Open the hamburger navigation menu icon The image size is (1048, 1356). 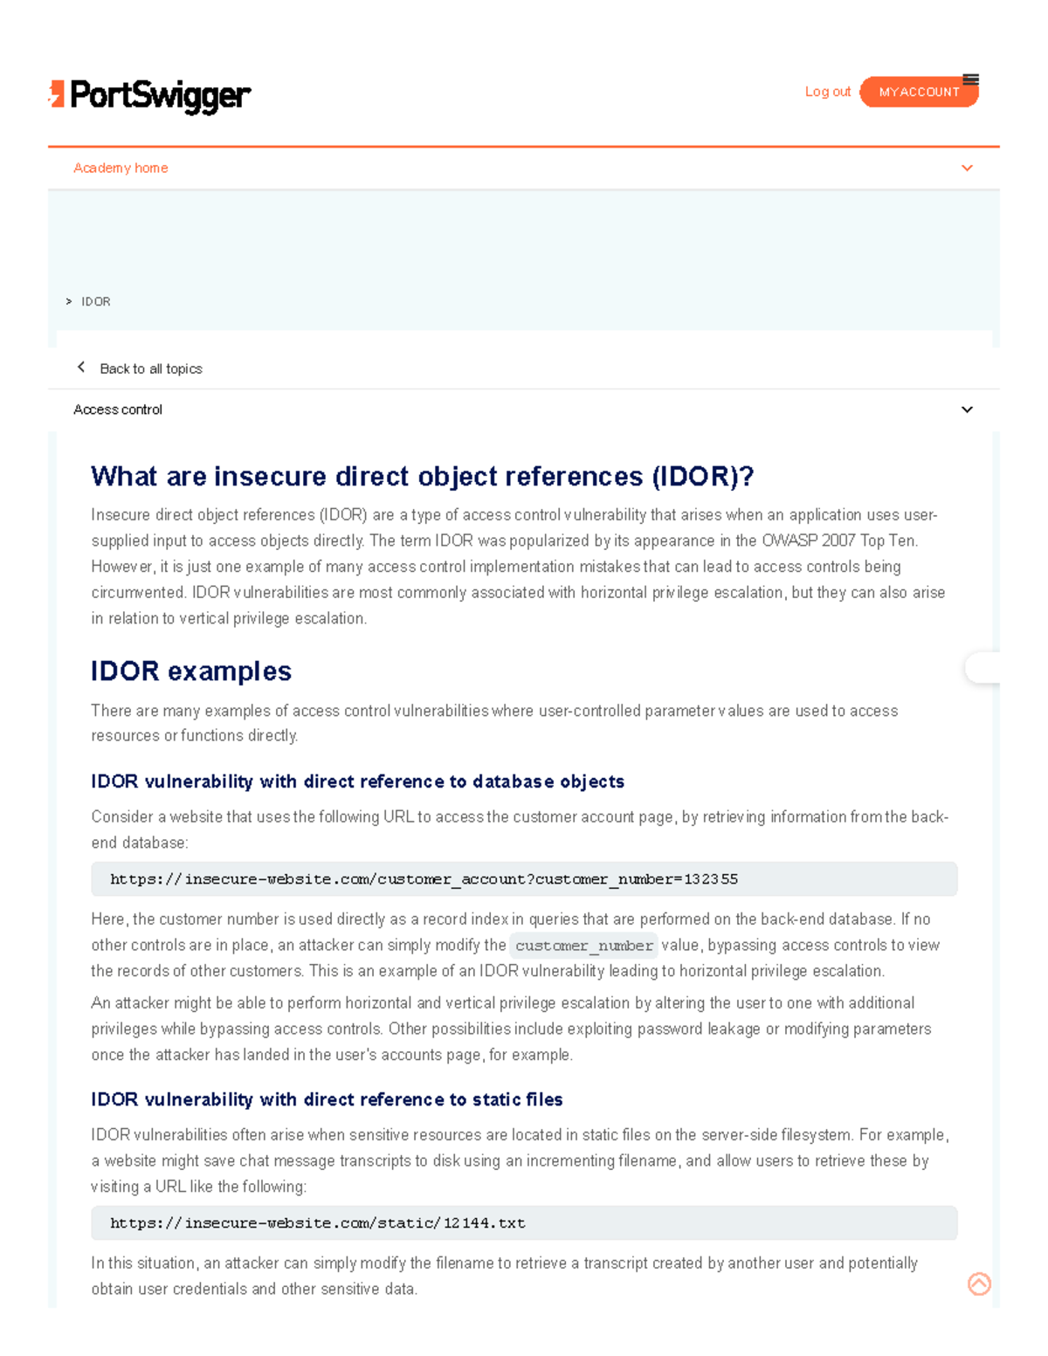(x=972, y=80)
